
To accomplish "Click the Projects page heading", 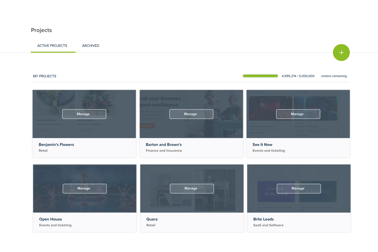I will 41,30.
